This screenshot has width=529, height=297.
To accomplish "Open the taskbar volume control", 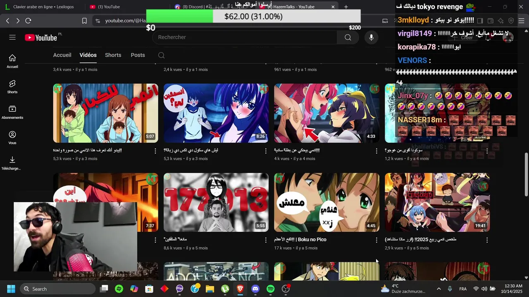I will 484,289.
